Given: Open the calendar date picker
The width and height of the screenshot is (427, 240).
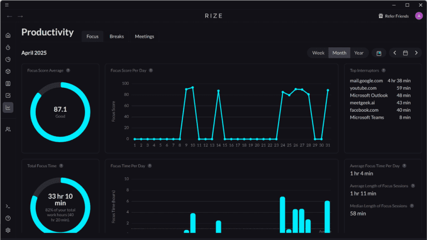Looking at the screenshot, I should coord(405,53).
